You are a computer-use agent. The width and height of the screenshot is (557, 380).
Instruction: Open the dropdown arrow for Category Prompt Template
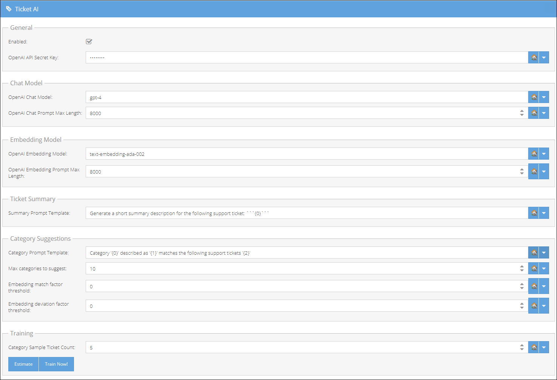pyautogui.click(x=544, y=252)
